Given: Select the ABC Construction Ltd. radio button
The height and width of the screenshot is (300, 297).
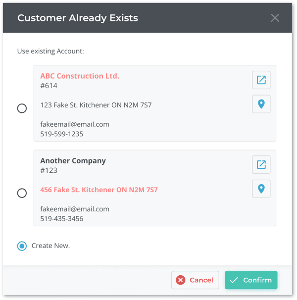Looking at the screenshot, I should click(22, 108).
